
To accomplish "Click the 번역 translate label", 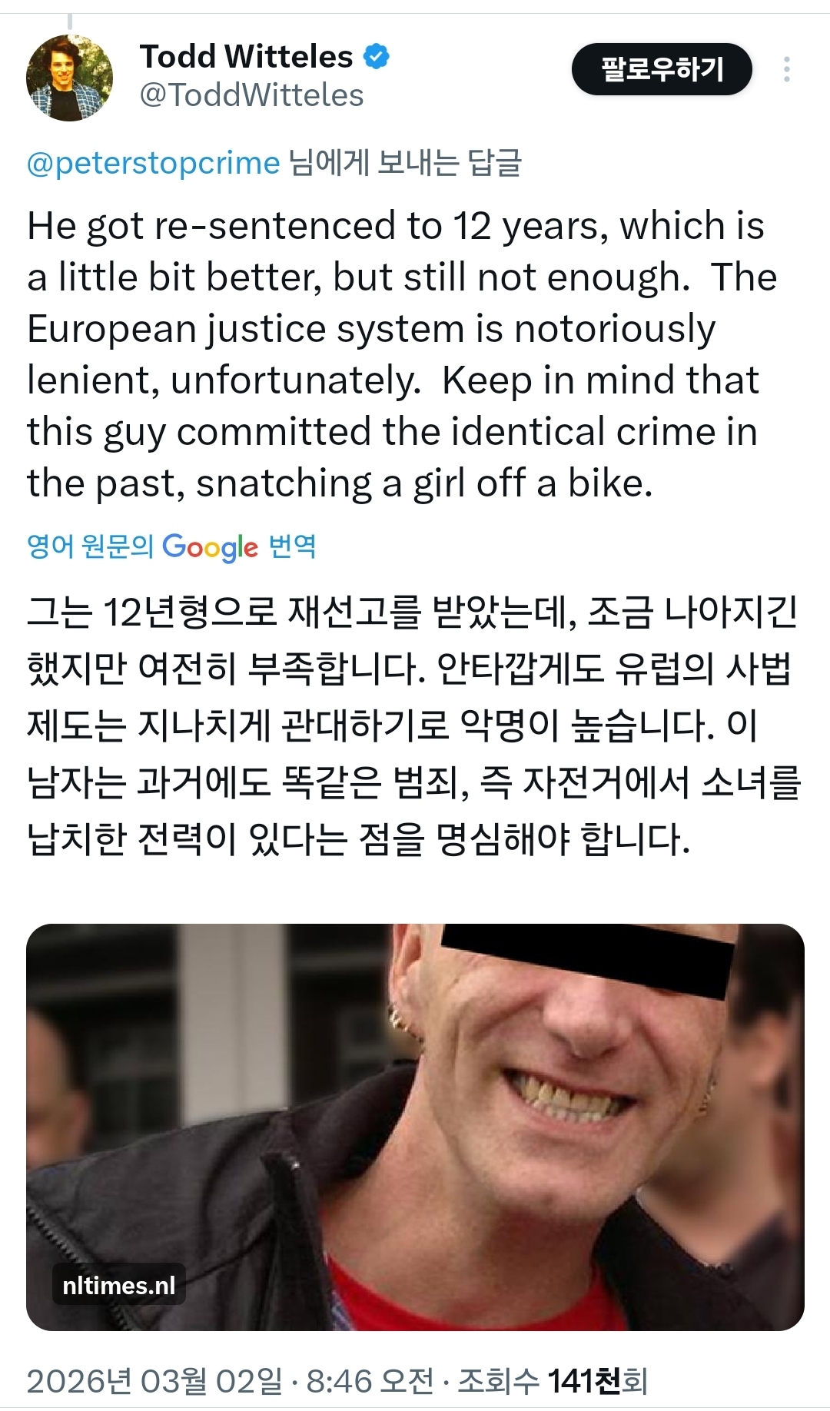I will 292,546.
